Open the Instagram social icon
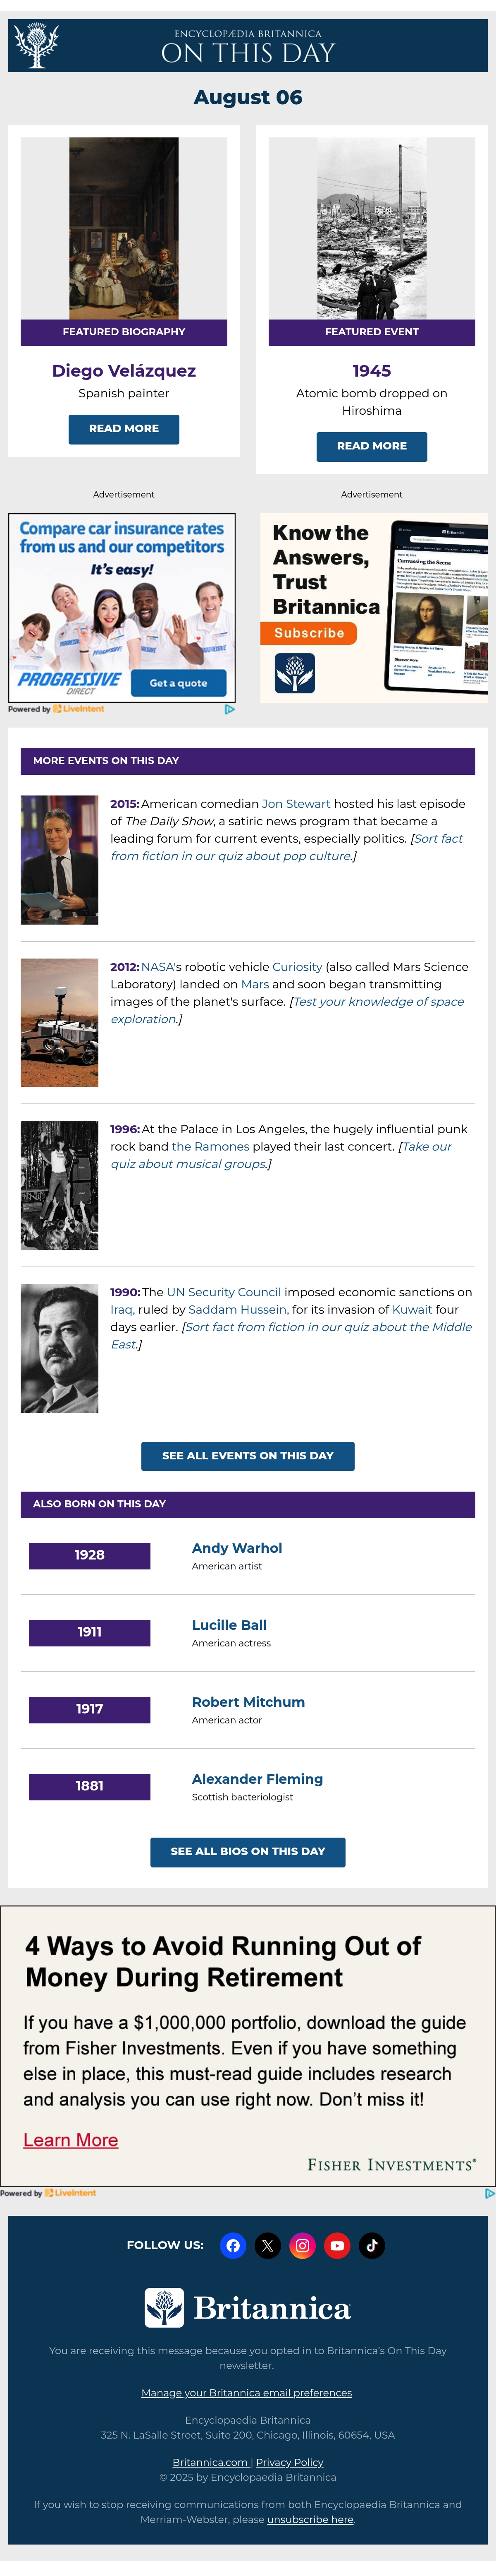 pos(303,2245)
